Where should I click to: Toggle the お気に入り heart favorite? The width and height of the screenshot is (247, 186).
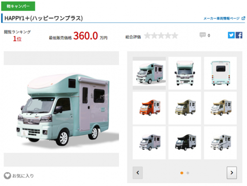pos(7,176)
